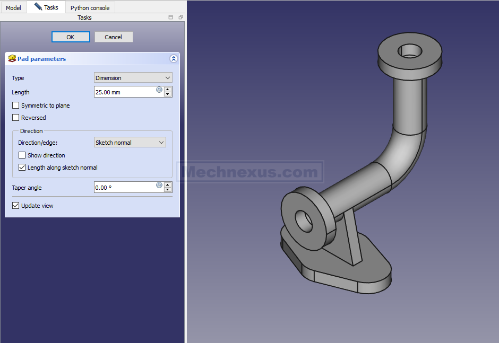Float the Tasks panel with undock icon
This screenshot has height=343, width=499.
click(x=181, y=17)
